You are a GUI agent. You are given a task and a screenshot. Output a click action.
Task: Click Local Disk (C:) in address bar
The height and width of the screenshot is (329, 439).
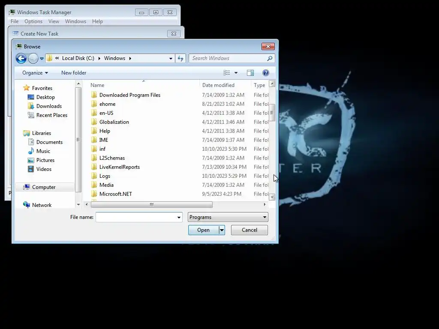[78, 58]
